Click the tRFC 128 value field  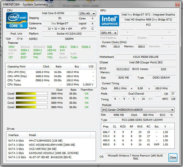click(173, 99)
